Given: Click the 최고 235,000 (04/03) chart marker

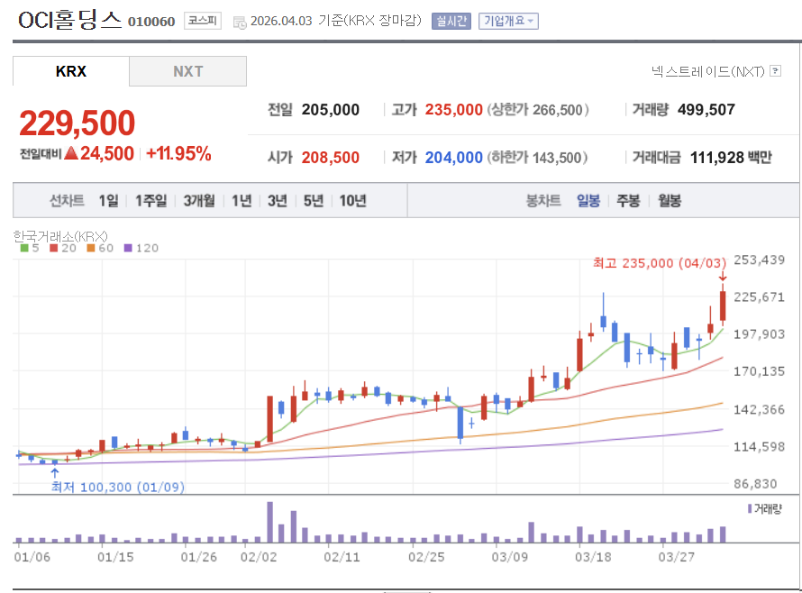Looking at the screenshot, I should click(660, 263).
